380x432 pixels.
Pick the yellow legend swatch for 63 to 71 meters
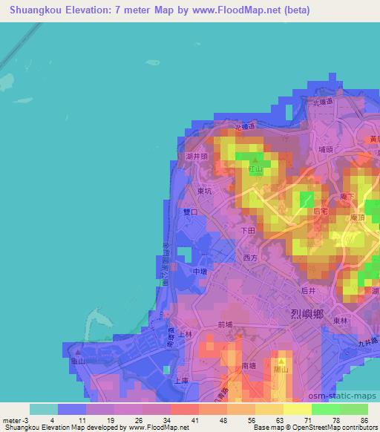point(298,409)
